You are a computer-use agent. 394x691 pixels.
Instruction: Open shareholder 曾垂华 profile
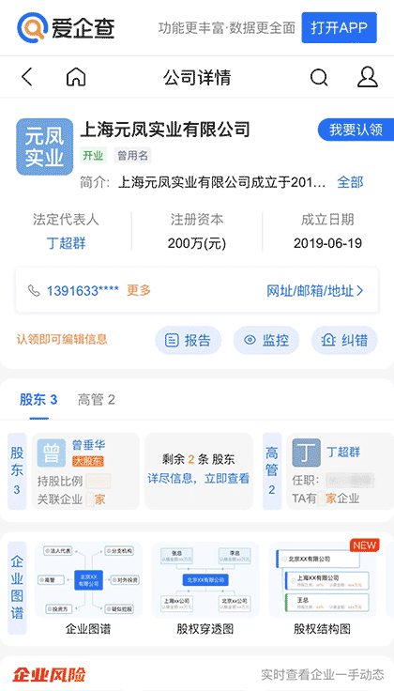pos(88,445)
